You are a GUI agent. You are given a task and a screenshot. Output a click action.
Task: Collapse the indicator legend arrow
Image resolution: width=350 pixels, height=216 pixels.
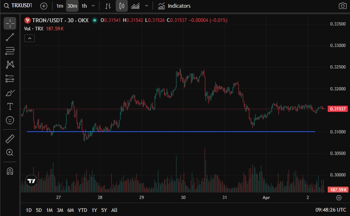(30, 38)
